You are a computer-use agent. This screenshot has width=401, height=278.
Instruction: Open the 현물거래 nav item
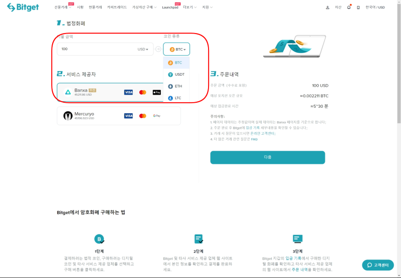[x=95, y=7]
